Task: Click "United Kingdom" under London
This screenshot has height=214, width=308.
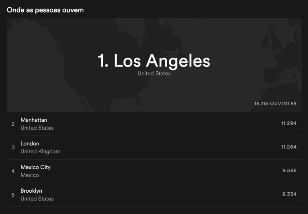Action: click(x=41, y=151)
